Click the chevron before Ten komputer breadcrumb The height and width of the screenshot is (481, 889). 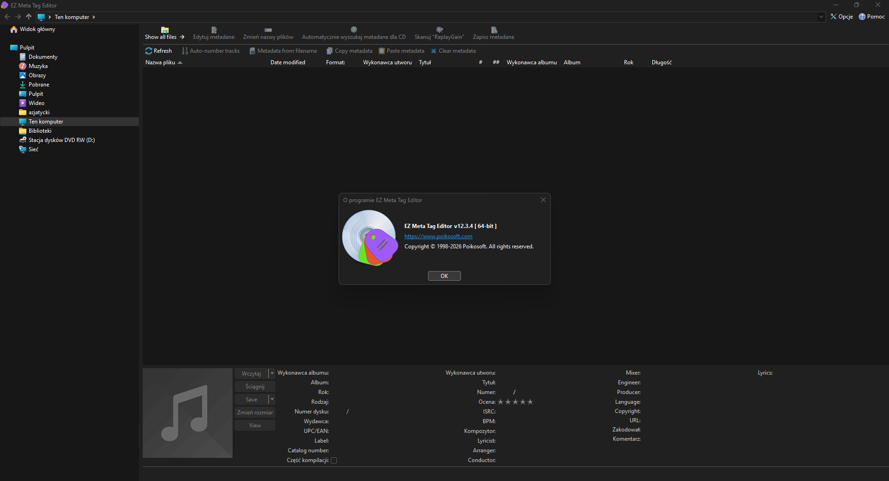[50, 17]
